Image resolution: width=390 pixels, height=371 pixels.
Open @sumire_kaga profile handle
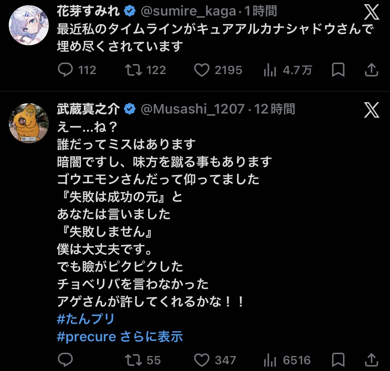[188, 12]
